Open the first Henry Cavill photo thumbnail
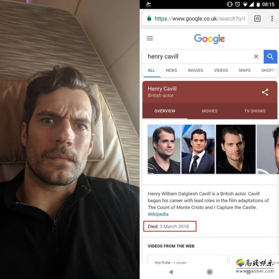The width and height of the screenshot is (279, 279). [164, 149]
